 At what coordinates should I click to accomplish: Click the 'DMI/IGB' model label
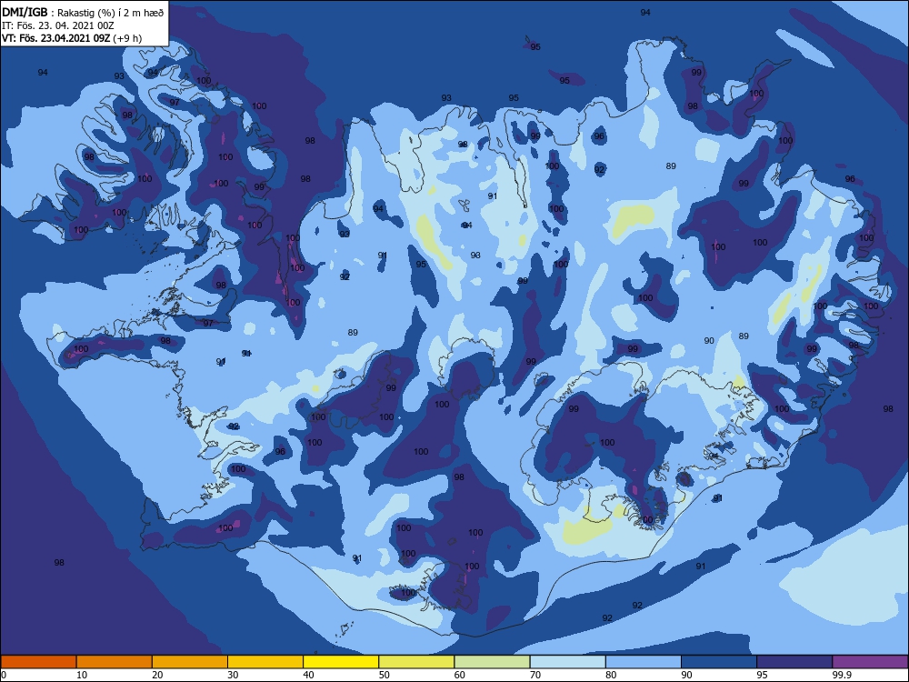click(25, 12)
